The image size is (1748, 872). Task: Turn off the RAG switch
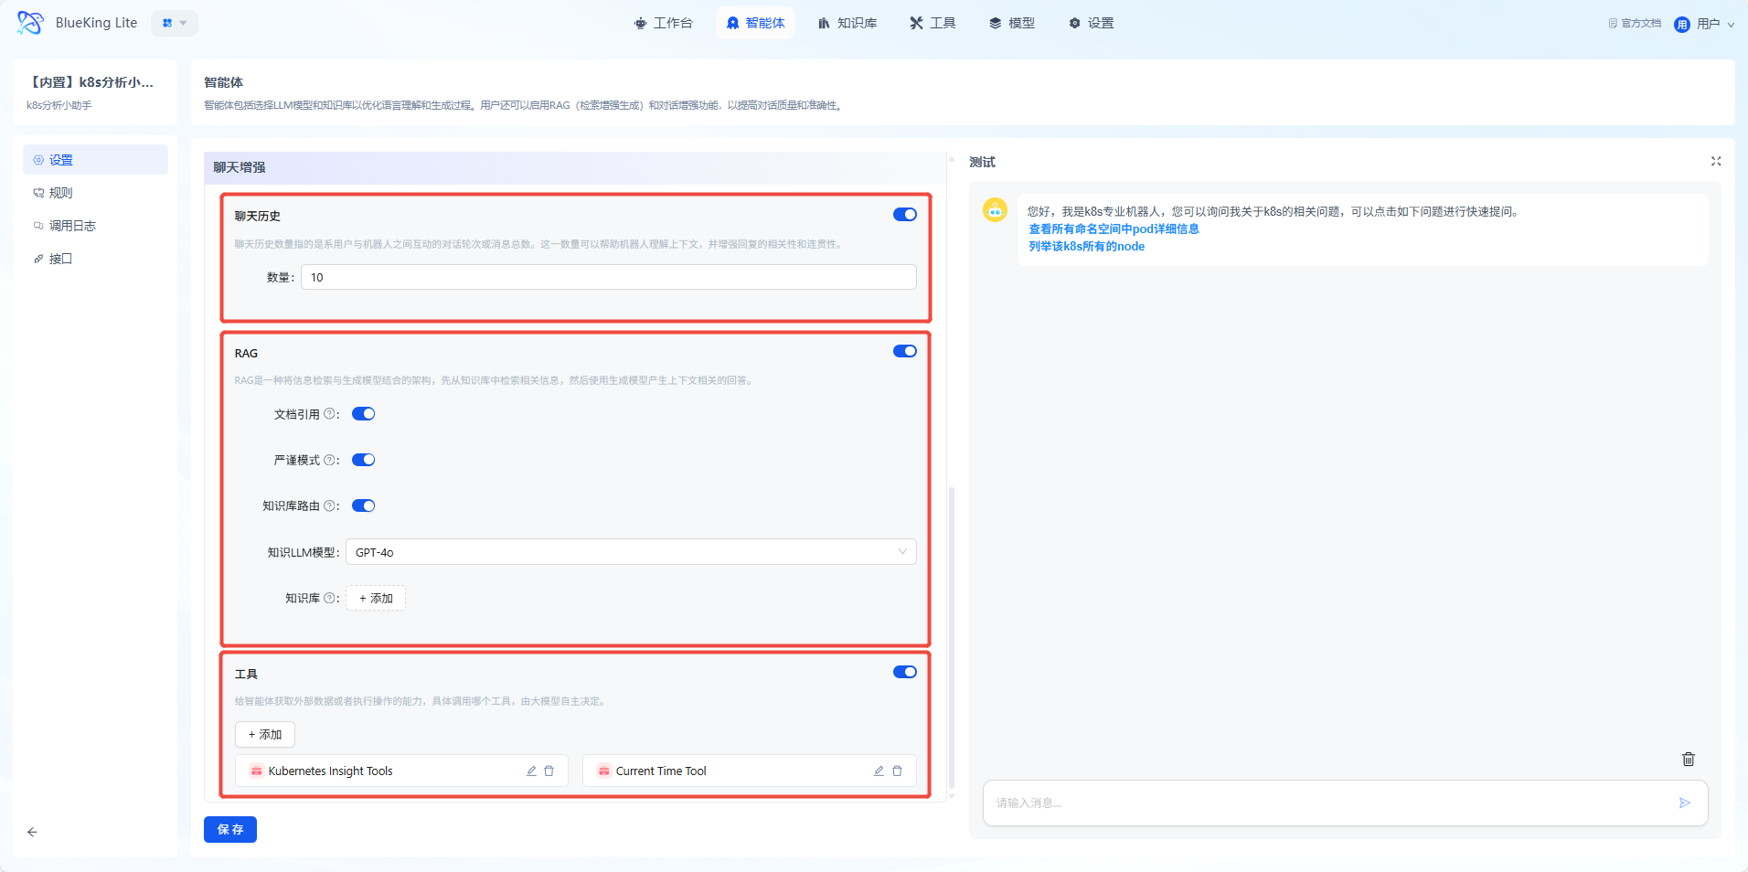coord(904,352)
